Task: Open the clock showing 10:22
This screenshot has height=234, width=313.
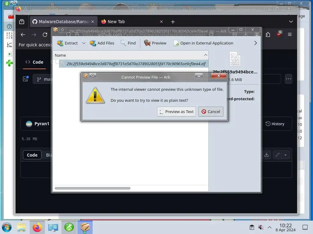Action: [x=285, y=227]
